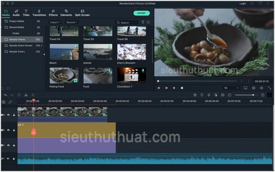Take a snapshot with the camera icon
The image size is (275, 172).
point(253,88)
